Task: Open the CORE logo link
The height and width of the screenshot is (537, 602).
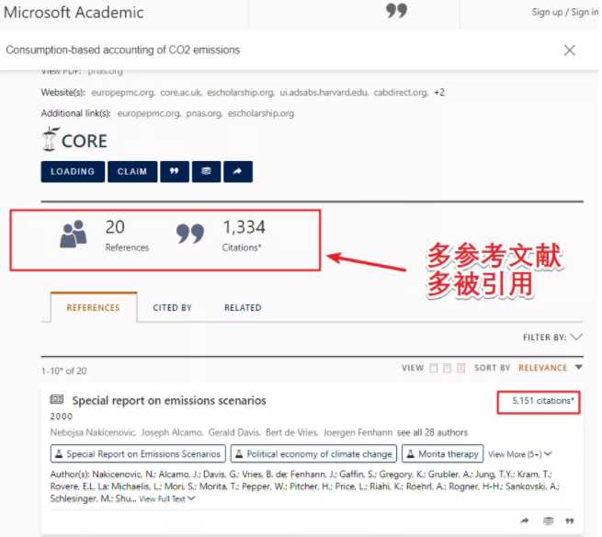Action: (74, 139)
